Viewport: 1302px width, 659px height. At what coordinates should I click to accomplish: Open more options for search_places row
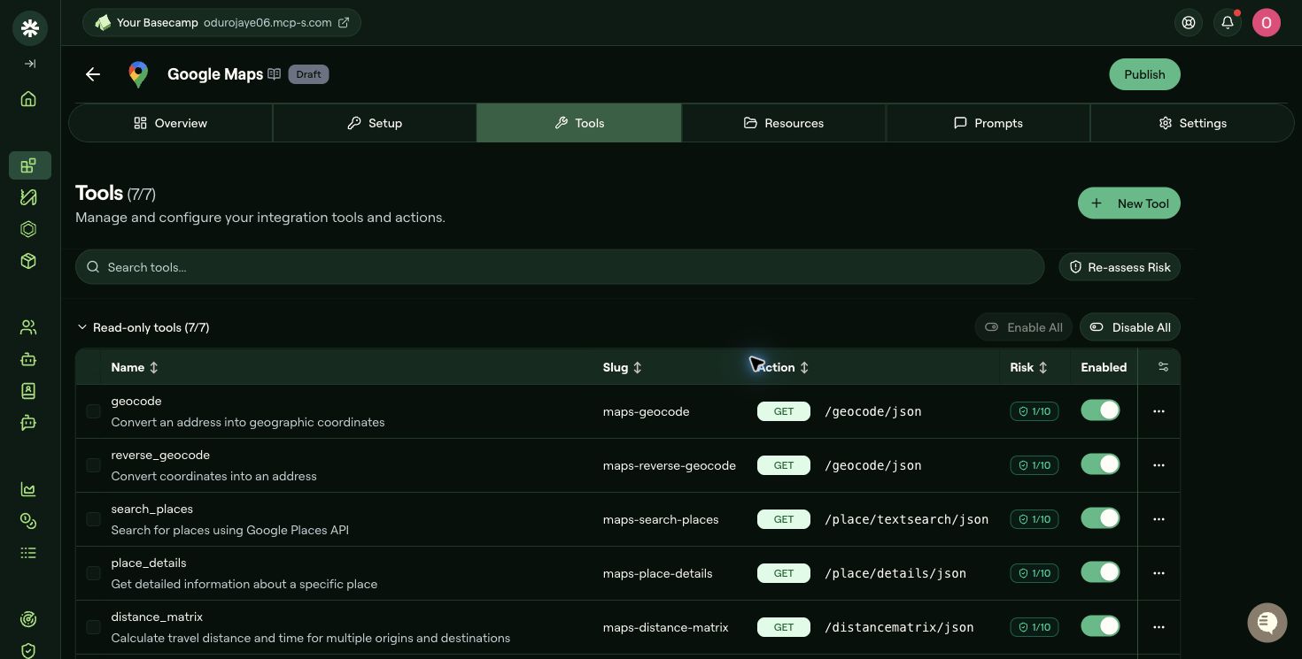[1159, 519]
